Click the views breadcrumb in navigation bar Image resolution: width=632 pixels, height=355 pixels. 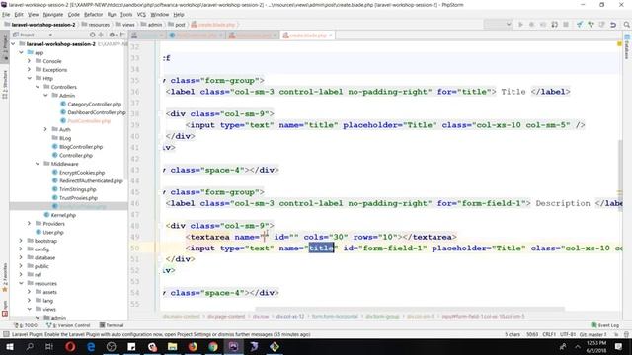click(125, 25)
